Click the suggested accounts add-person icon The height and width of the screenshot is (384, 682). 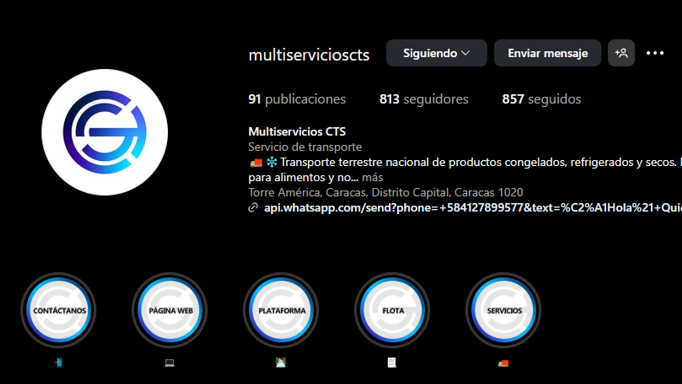[x=621, y=53]
